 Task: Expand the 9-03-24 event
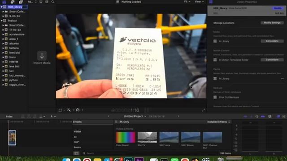click(3, 16)
